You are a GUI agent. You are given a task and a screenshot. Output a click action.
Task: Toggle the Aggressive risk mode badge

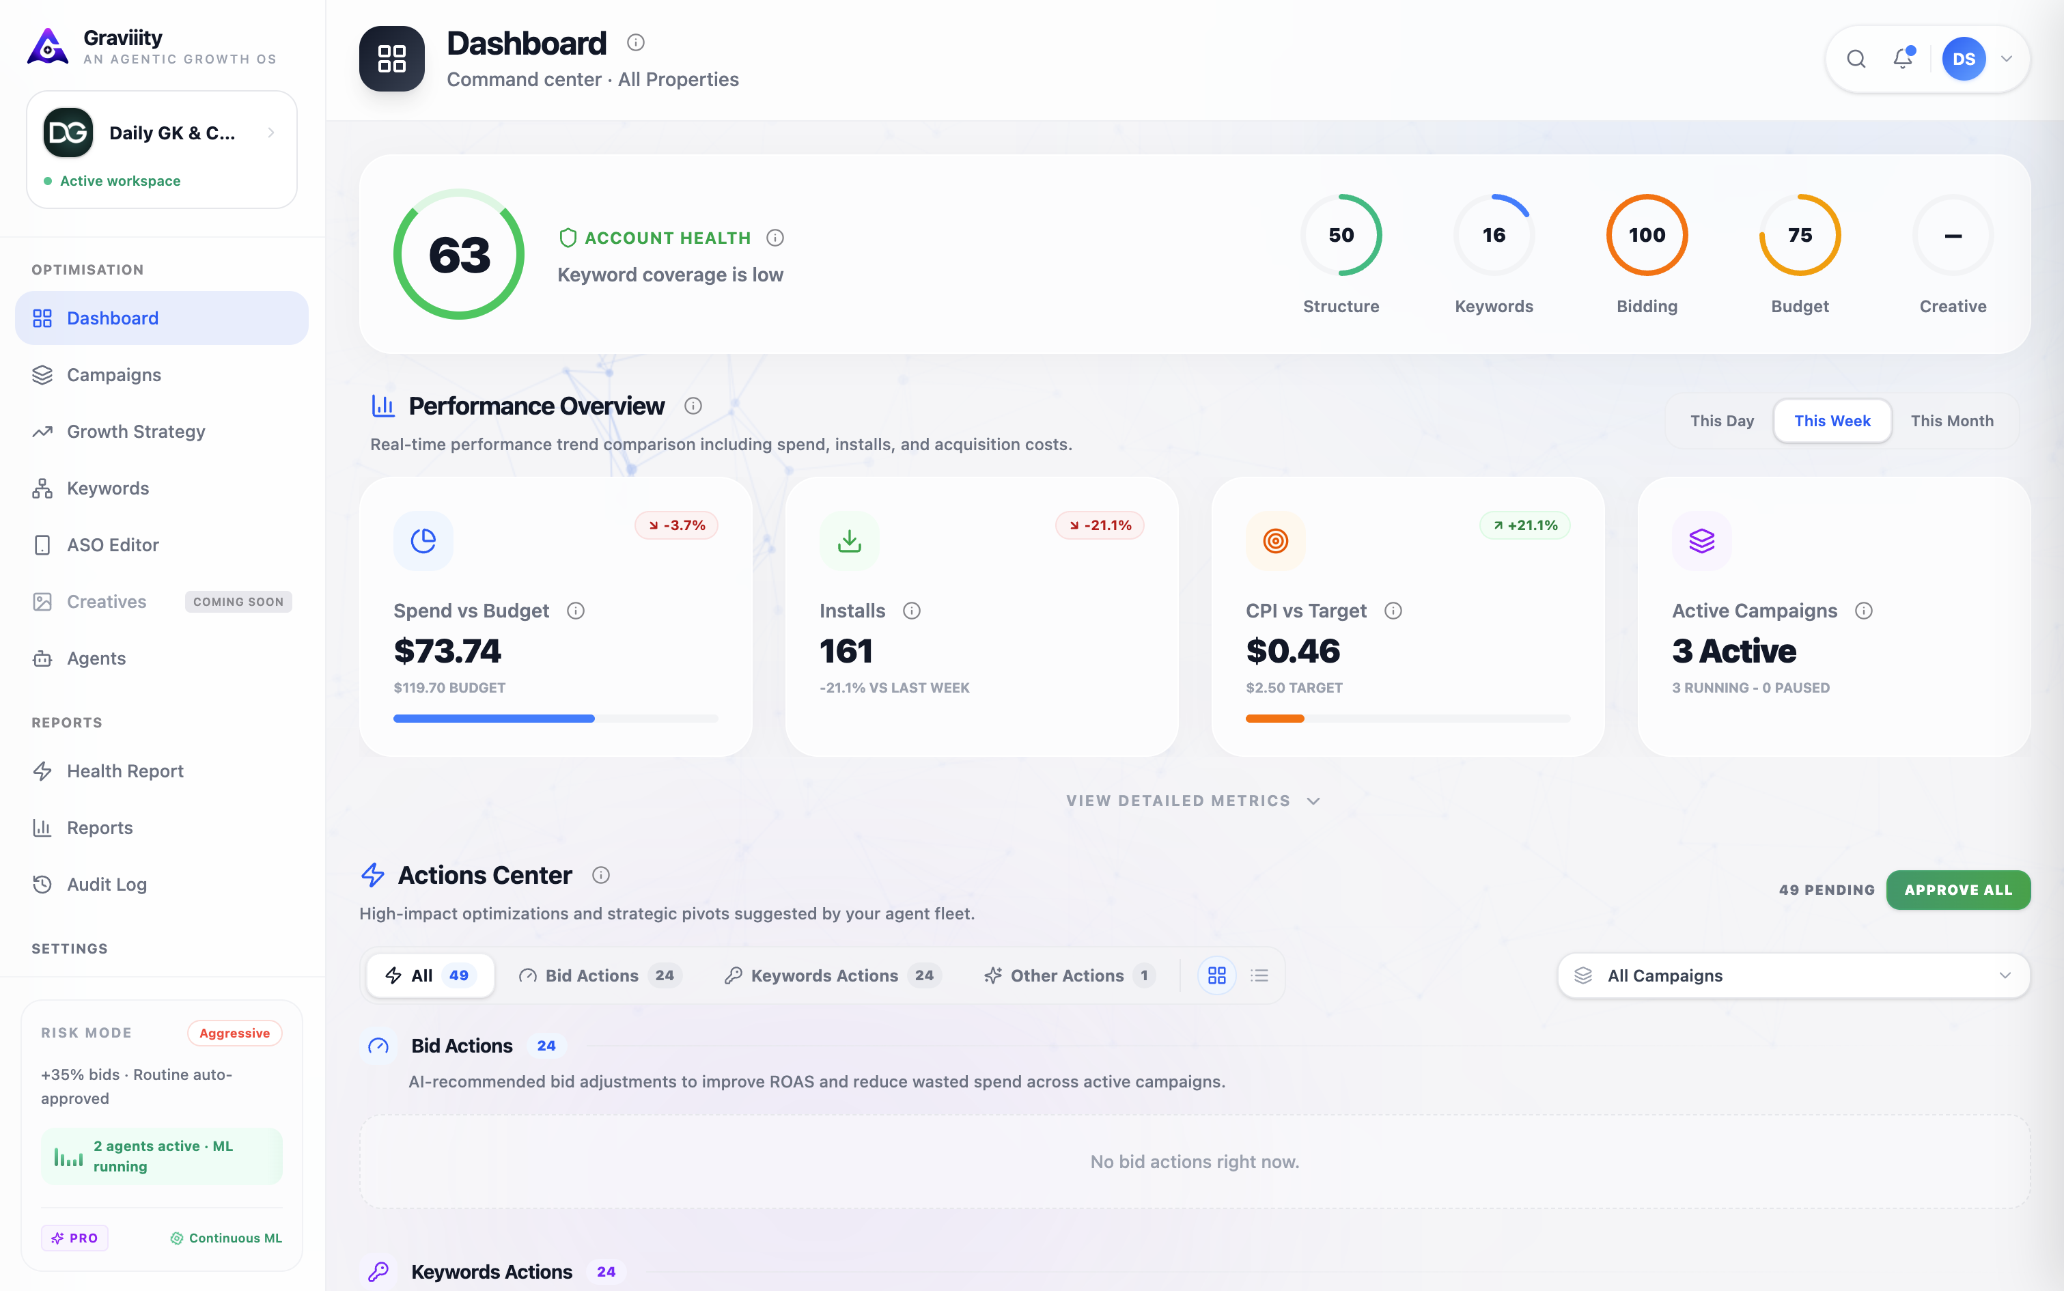(x=235, y=1033)
